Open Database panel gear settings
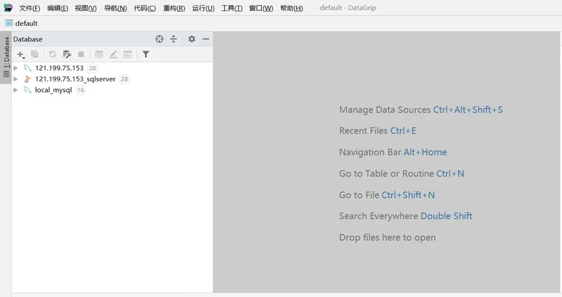 coord(191,39)
